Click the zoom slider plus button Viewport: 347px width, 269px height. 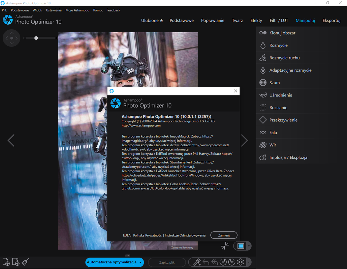[x=56, y=38]
